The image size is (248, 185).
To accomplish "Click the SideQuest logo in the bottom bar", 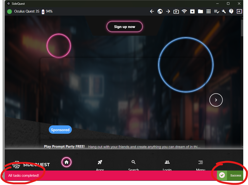I will click(31, 165).
